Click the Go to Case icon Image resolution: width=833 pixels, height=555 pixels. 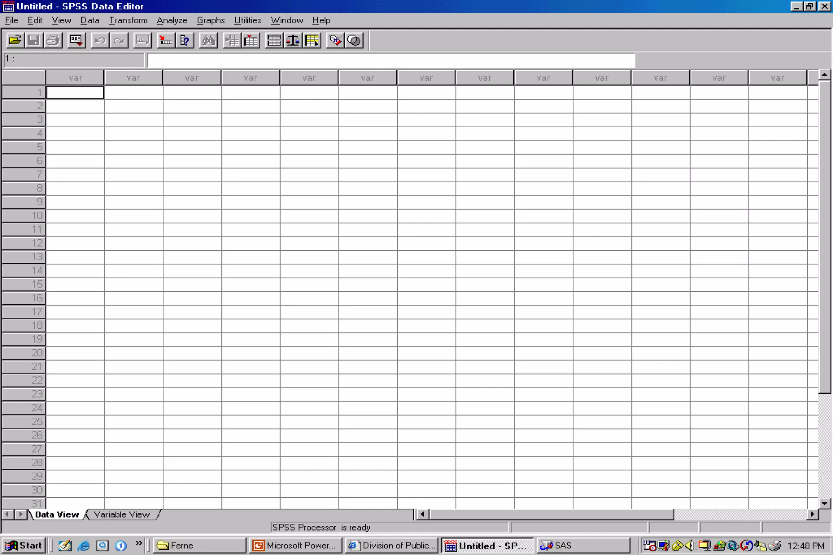click(166, 40)
